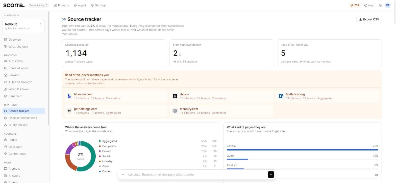Open the Content map page

coord(23,154)
